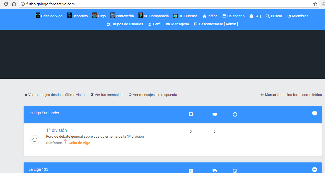Viewport: 325px width, 173px height.
Task: Click the topics icon in La Liga 123 header
Action: coord(191,171)
